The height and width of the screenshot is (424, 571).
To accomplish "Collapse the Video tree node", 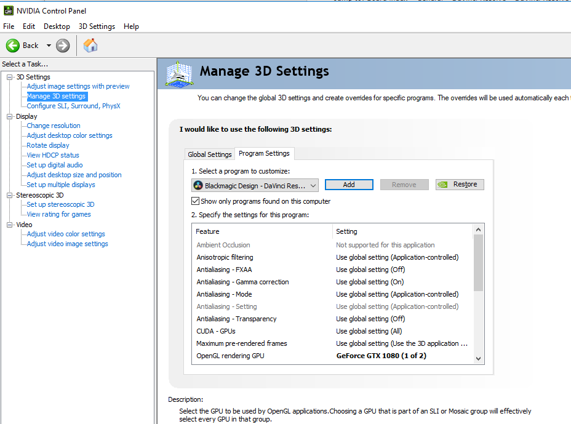I will pos(9,225).
